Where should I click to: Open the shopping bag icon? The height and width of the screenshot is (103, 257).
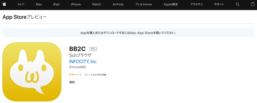coord(253,4)
